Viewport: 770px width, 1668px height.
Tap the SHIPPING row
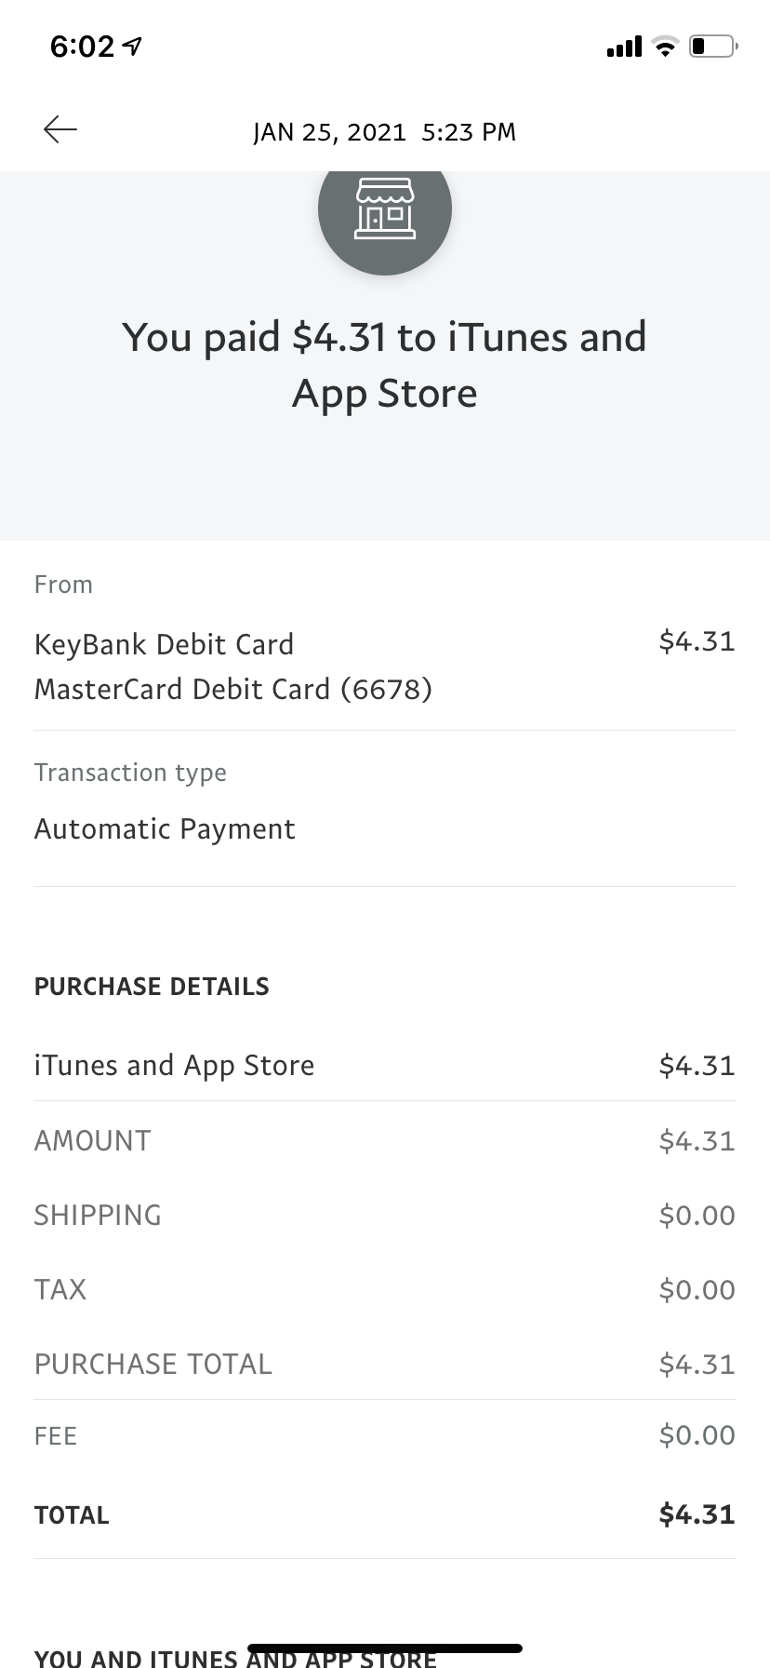click(384, 1215)
